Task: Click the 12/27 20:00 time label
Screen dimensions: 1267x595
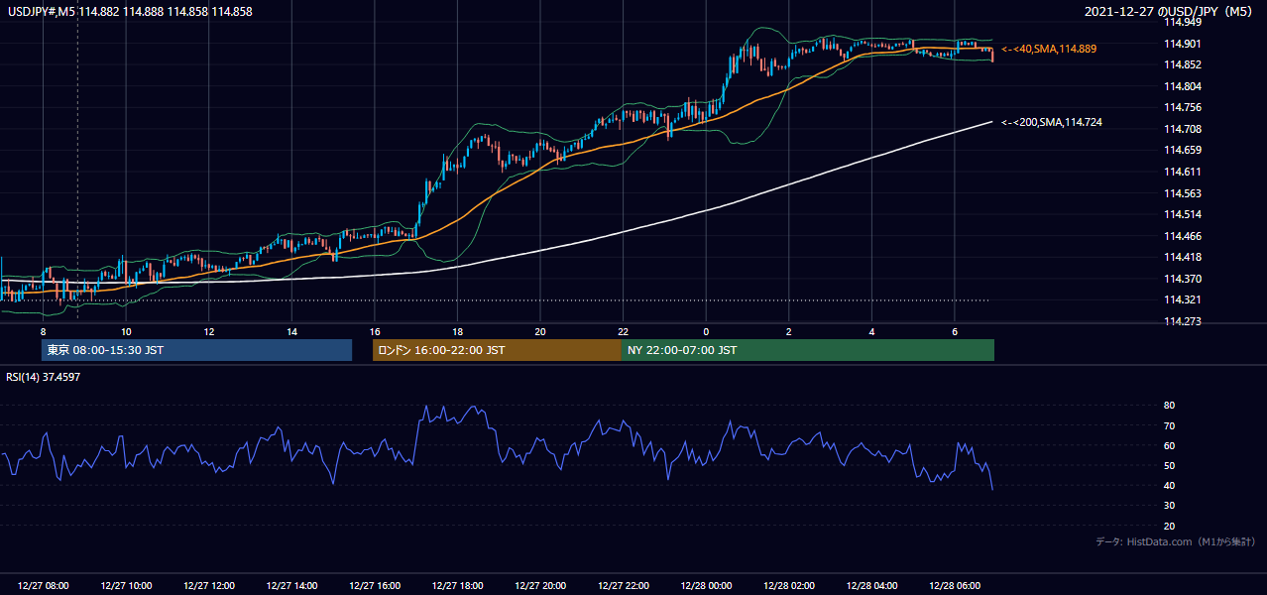Action: (x=540, y=585)
